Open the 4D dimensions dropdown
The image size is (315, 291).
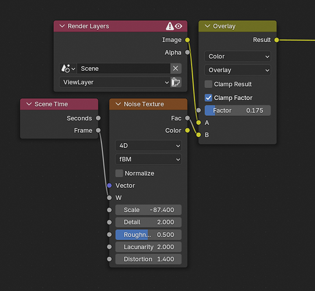tap(148, 145)
